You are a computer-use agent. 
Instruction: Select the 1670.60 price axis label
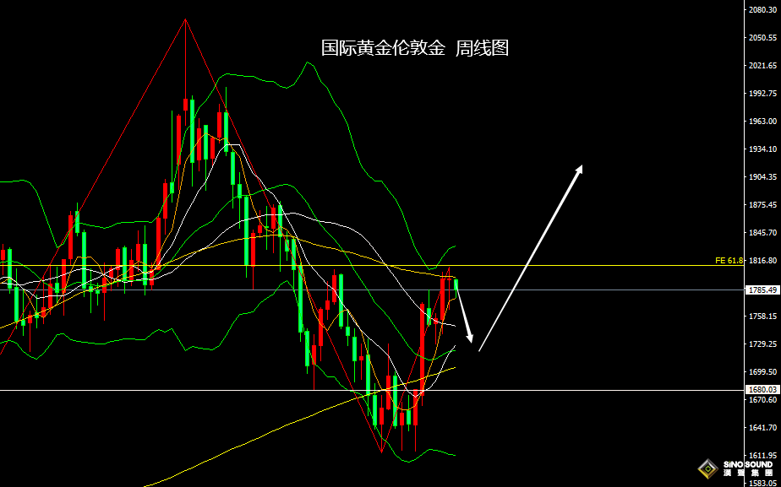point(763,399)
